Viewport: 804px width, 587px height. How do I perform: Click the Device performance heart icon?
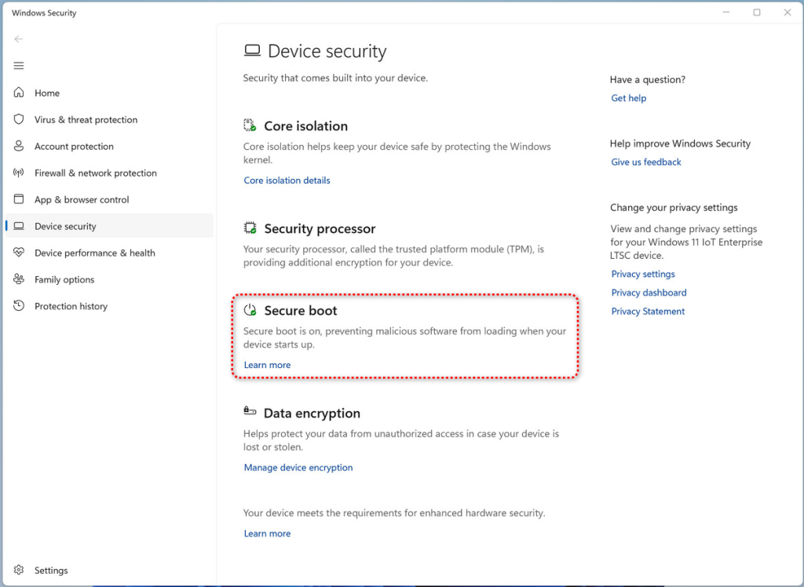[19, 252]
